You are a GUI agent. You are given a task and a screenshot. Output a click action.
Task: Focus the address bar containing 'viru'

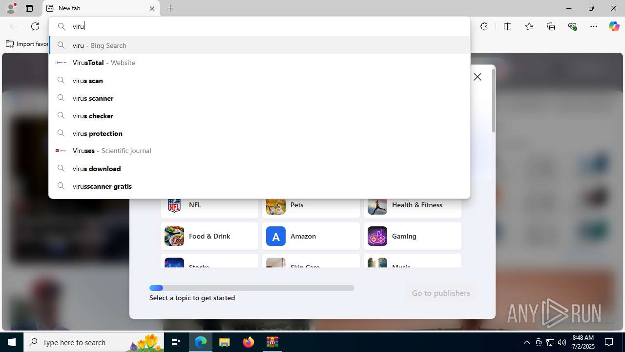point(259,26)
